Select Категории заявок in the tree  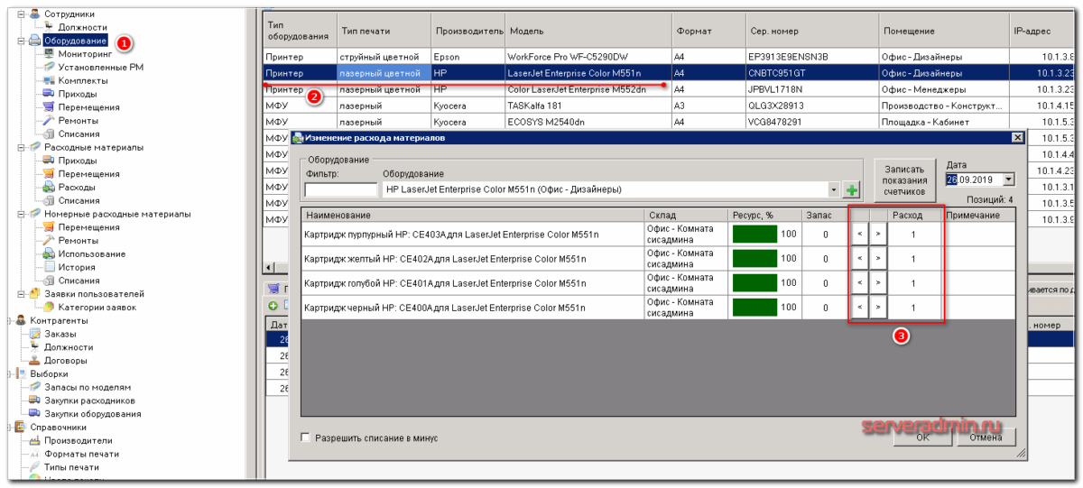click(x=97, y=308)
